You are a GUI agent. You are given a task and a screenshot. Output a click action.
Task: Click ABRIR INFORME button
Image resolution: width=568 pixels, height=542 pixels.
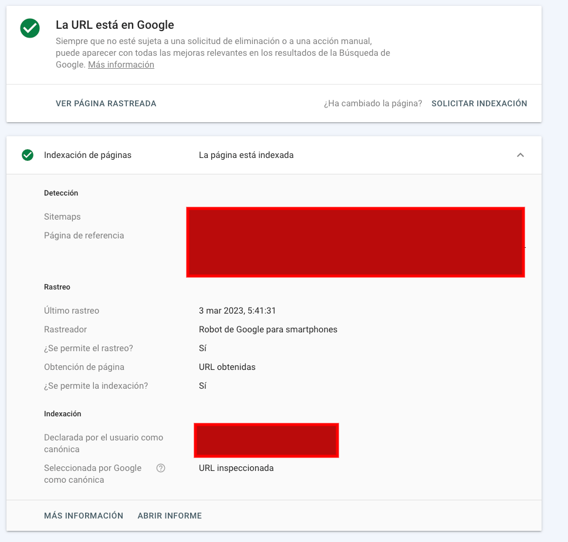pos(170,516)
